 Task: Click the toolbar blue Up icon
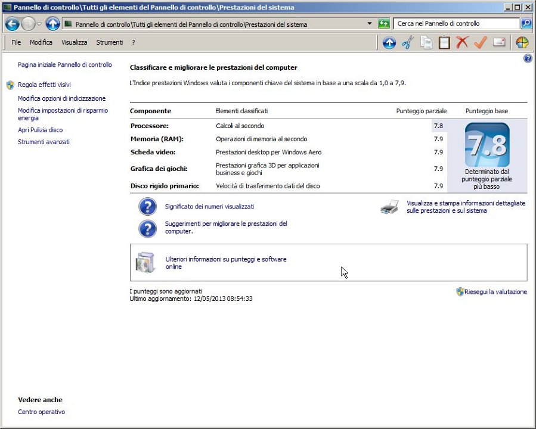coord(389,43)
